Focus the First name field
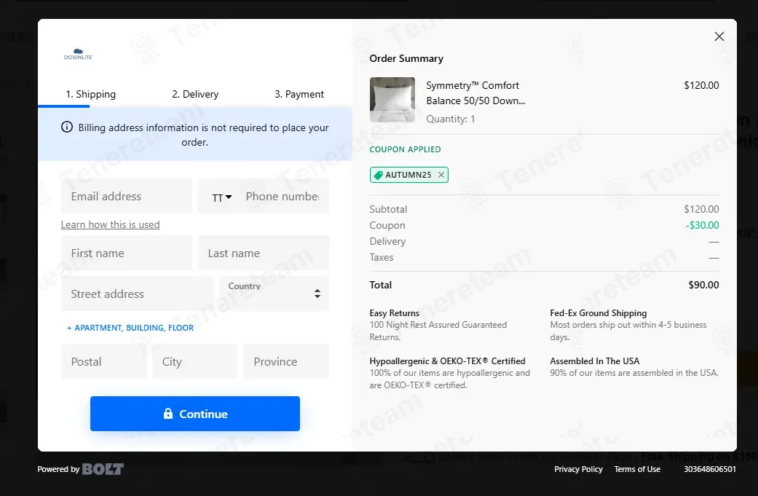Screen dimensions: 758x496 coord(127,253)
